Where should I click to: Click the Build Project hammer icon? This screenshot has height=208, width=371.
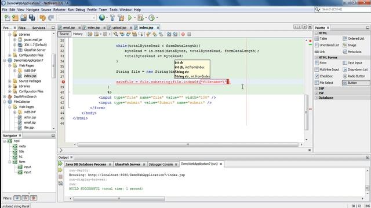[x=112, y=18]
